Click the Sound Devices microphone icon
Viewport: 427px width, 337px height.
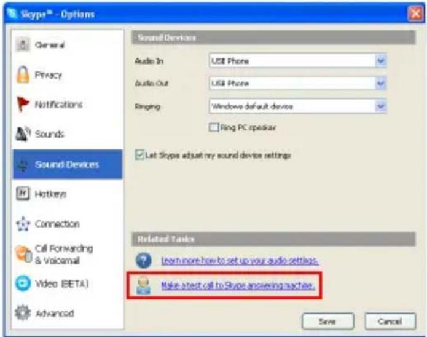click(x=23, y=165)
